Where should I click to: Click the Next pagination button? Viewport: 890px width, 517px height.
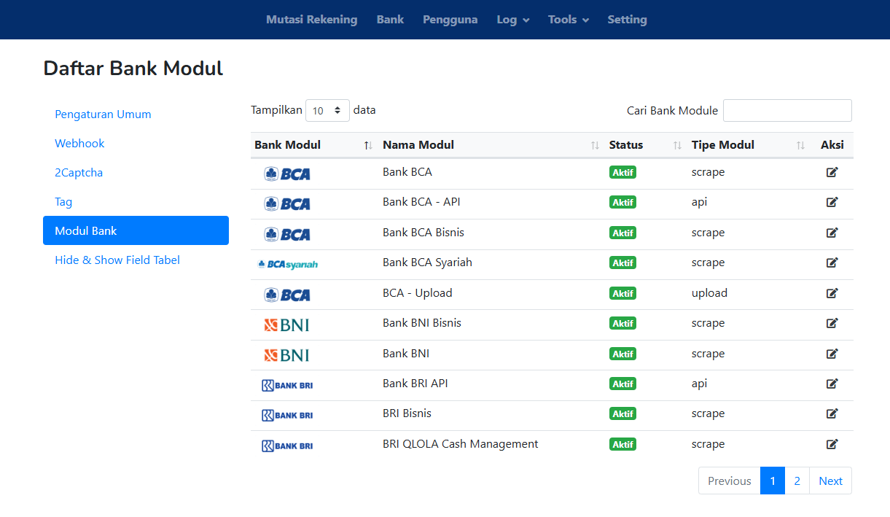830,481
